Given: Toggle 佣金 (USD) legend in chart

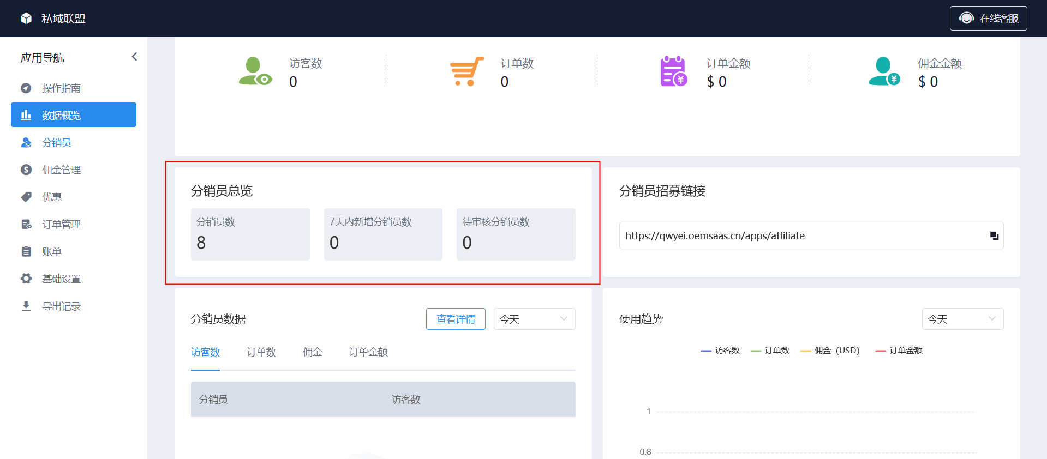Looking at the screenshot, I should click(x=830, y=350).
